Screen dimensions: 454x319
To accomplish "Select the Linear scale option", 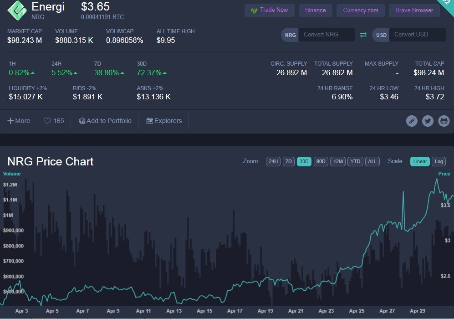I will pos(420,161).
